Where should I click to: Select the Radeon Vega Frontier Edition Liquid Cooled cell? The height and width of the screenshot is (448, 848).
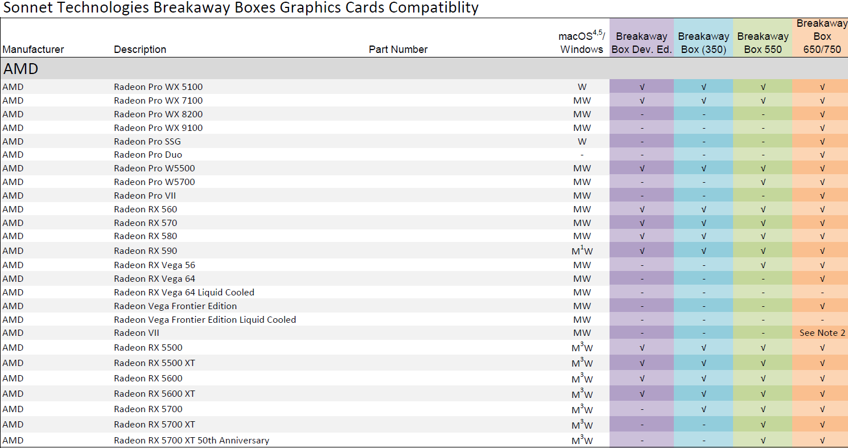[205, 320]
